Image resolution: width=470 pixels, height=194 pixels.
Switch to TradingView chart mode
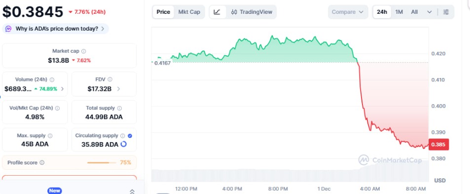click(x=252, y=12)
